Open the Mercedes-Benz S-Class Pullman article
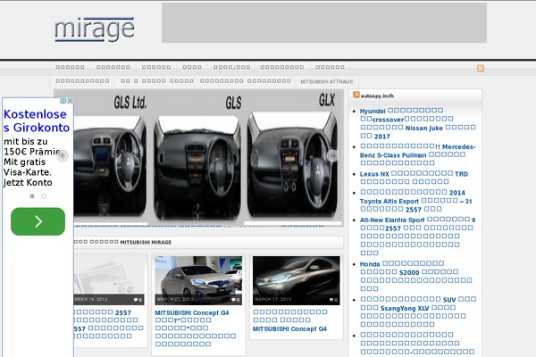 tap(418, 154)
